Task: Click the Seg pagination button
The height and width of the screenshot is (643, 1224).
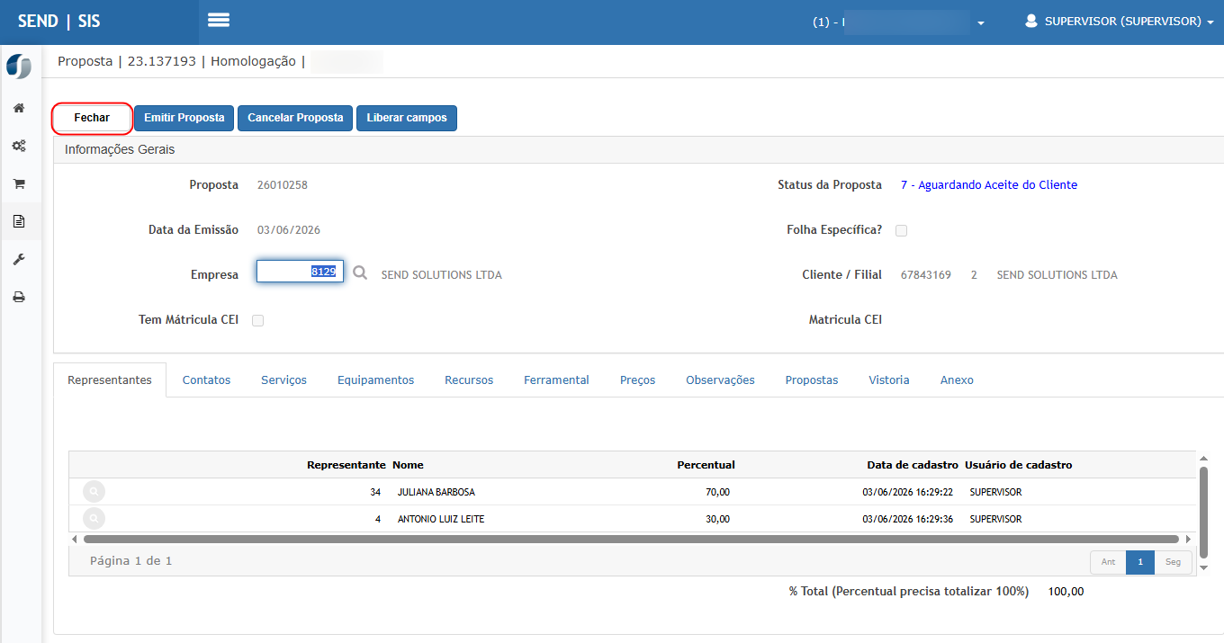Action: [x=1173, y=562]
